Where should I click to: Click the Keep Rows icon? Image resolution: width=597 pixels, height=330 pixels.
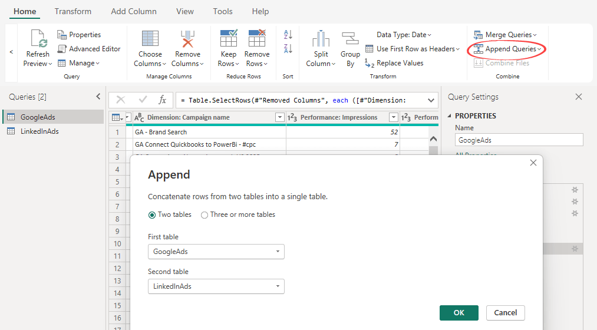229,38
